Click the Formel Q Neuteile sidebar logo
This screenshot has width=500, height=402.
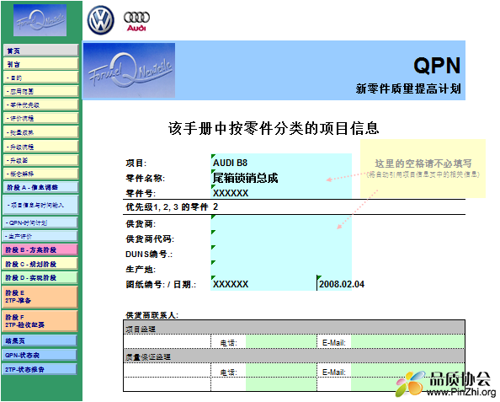(x=40, y=20)
